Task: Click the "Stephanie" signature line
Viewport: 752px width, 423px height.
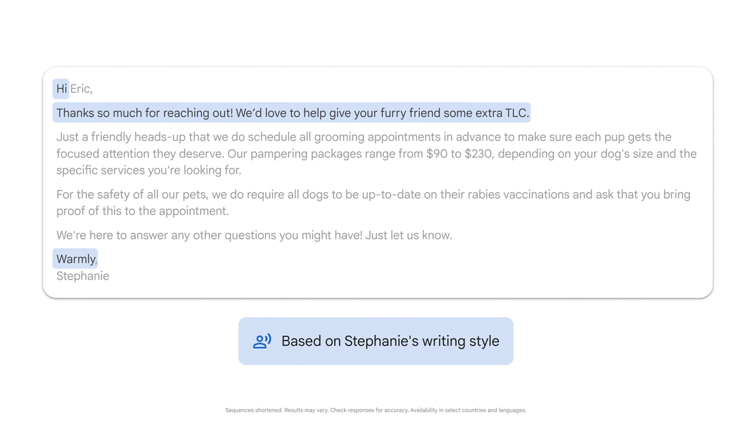Action: tap(83, 276)
